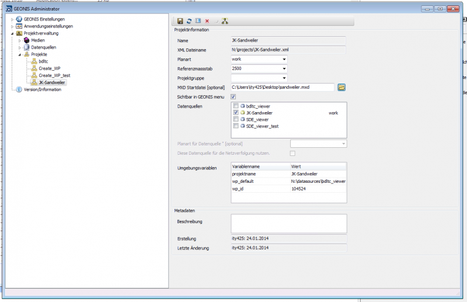Click the Save (floppy disk) toolbar icon

(x=180, y=21)
